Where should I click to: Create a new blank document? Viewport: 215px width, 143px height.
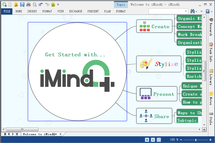tap(10, 5)
